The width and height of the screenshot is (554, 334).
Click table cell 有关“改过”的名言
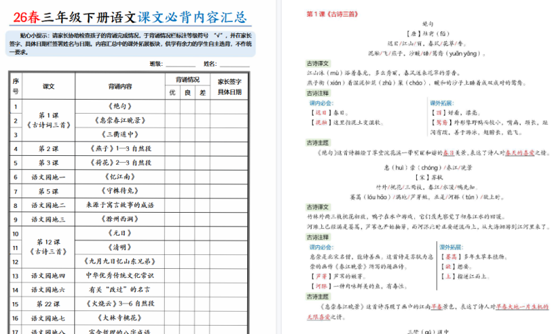pos(120,290)
